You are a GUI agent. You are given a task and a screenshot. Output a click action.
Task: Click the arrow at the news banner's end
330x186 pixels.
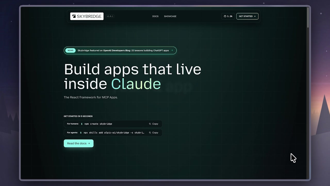click(172, 50)
